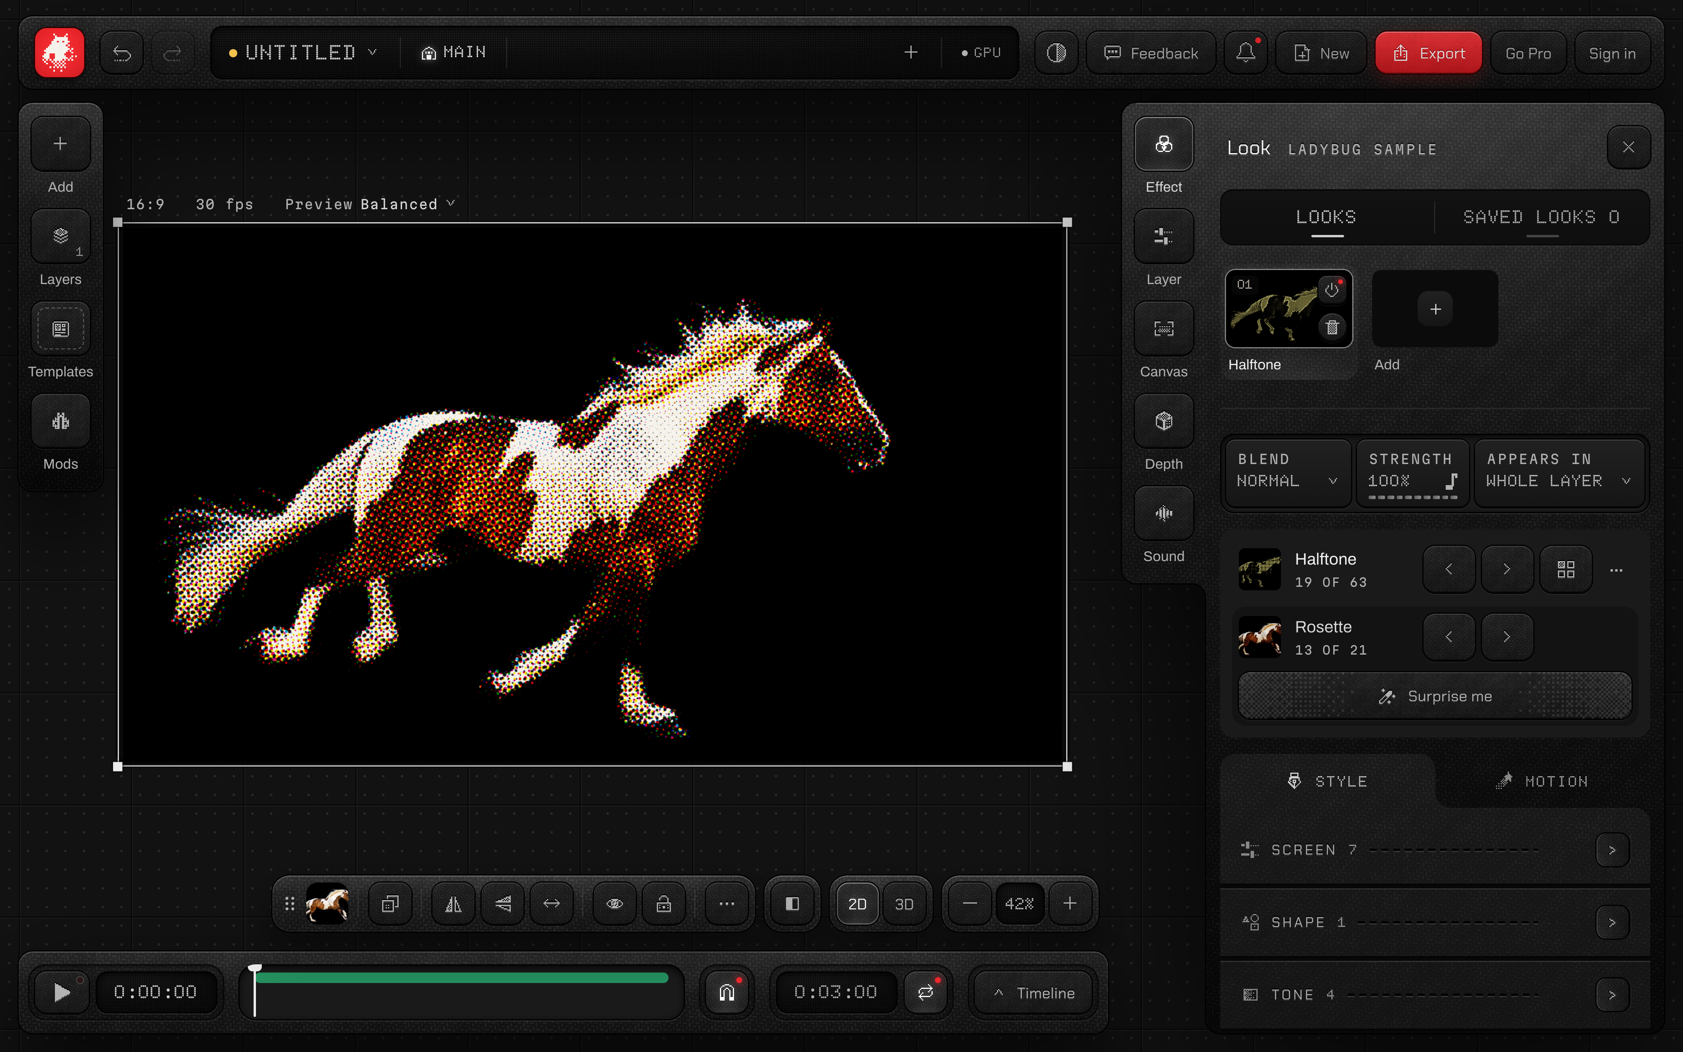The image size is (1683, 1052).
Task: Click the flip horizontal icon
Action: pos(453,904)
